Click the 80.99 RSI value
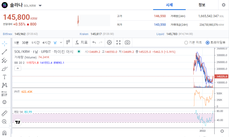Screen dimensions: 229x137 click(x=28, y=112)
